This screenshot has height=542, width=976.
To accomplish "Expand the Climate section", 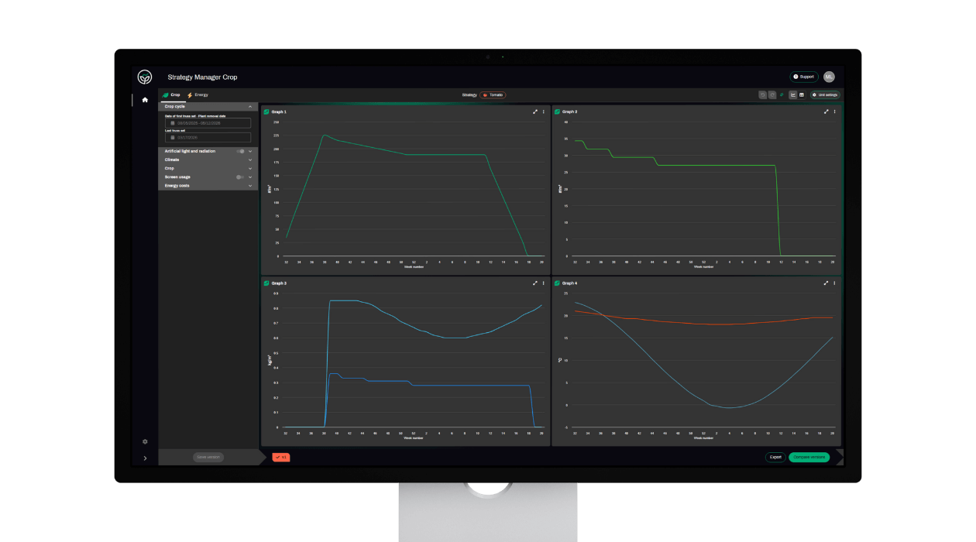I will coord(250,160).
